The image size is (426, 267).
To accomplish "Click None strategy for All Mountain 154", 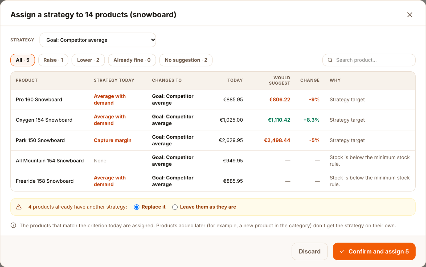I will [100, 161].
